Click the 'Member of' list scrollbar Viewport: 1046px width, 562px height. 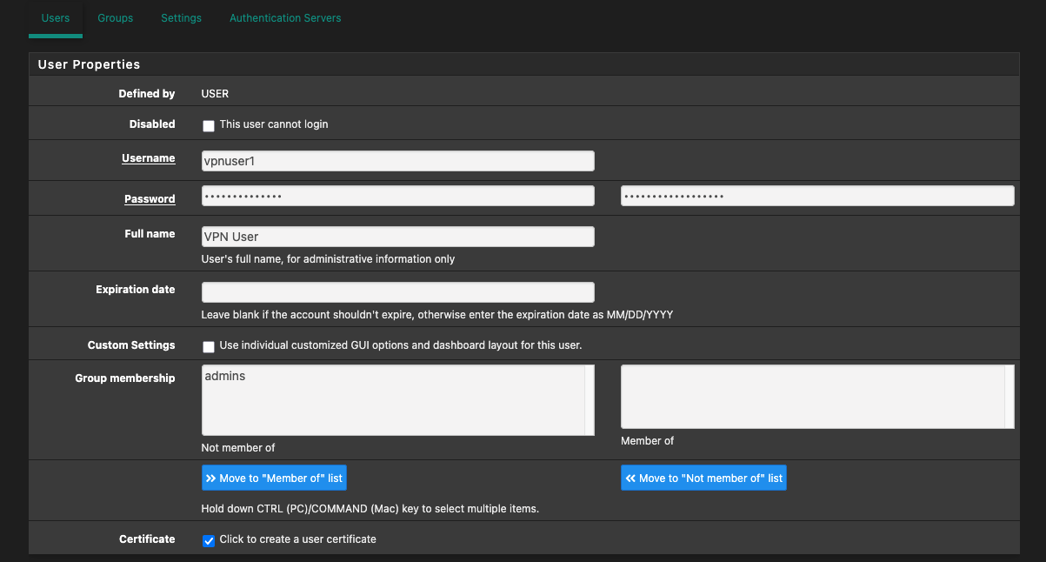point(1009,397)
